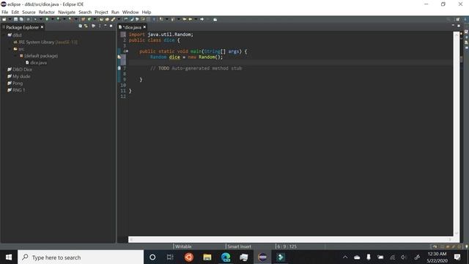Select the d&d project in tree
469x264 pixels.
(x=17, y=35)
